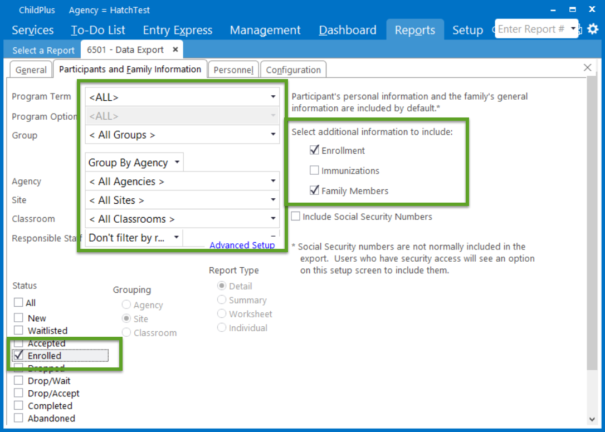Open the To-Do List menu

(98, 30)
